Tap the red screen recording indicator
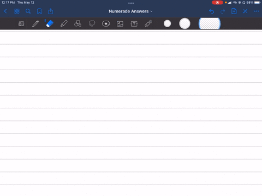Viewport: 262px width, 196px height. coord(217,3)
